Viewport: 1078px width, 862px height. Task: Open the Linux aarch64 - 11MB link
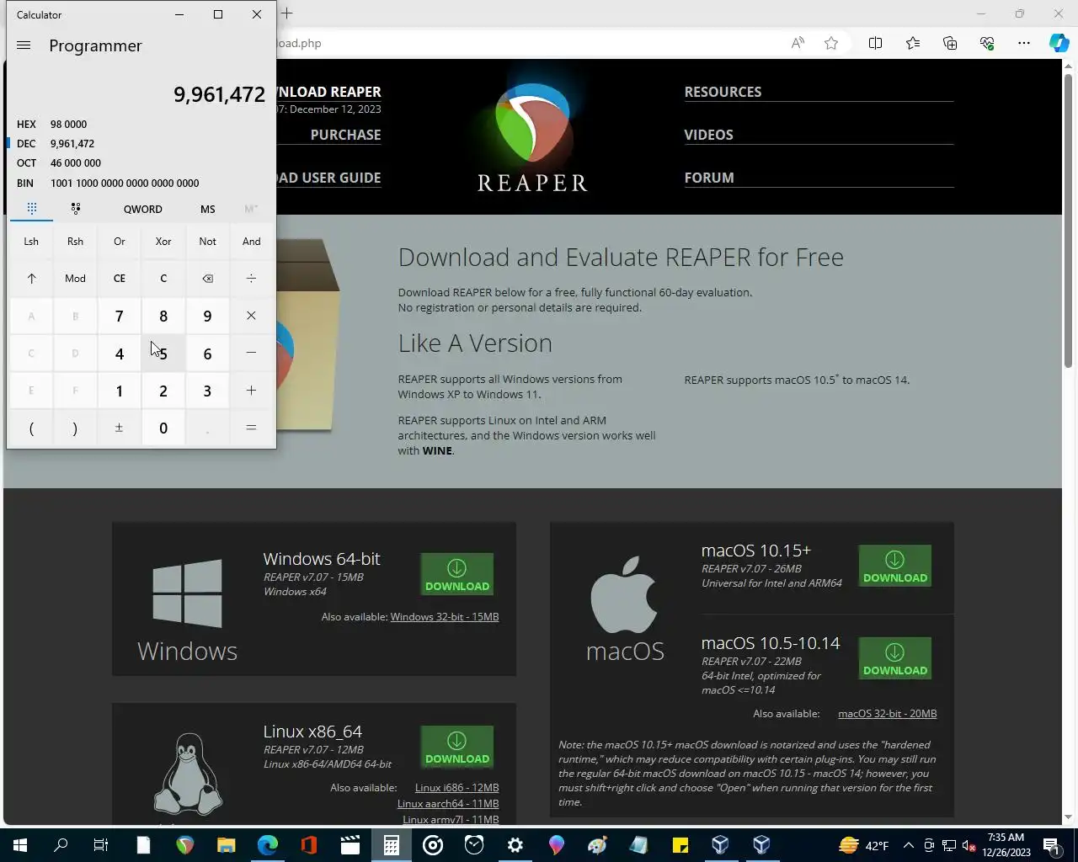[x=448, y=804]
